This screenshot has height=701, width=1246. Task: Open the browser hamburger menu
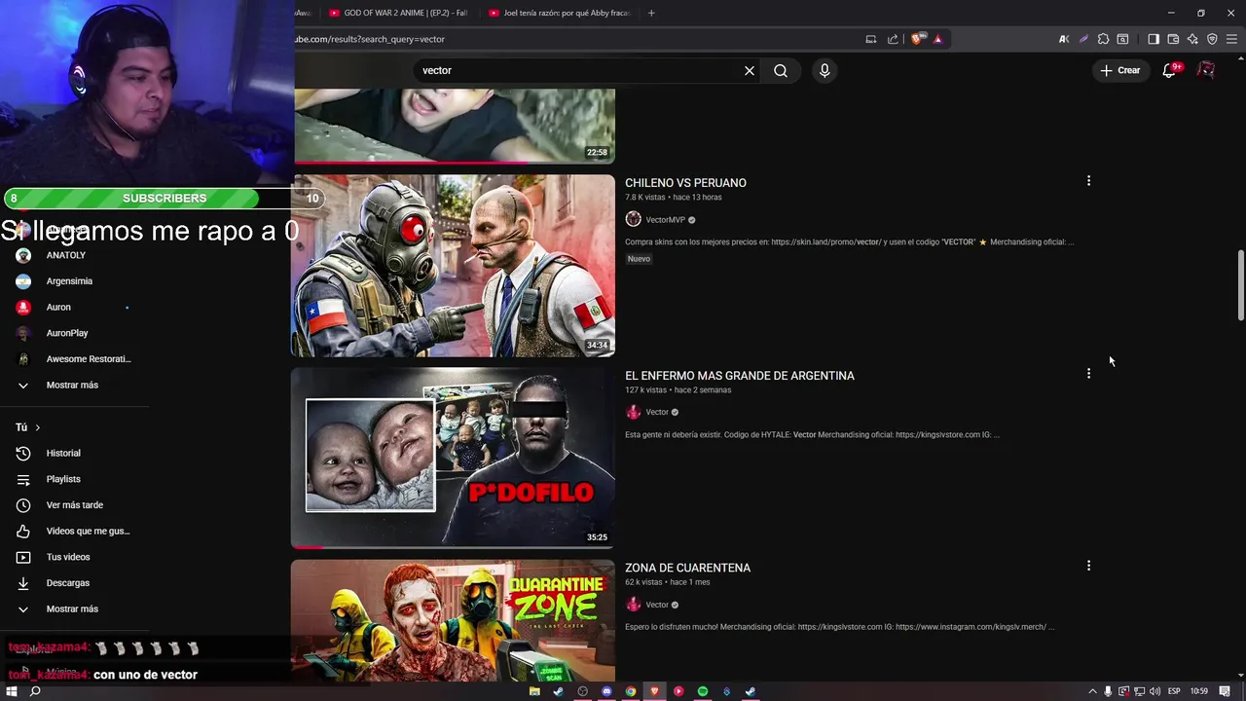[1231, 39]
